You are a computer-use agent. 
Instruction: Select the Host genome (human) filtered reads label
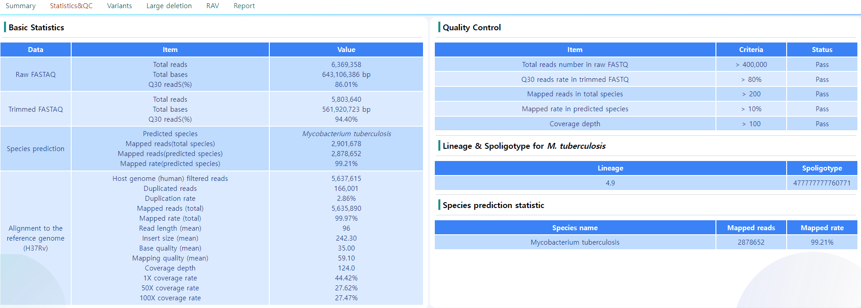(x=170, y=179)
